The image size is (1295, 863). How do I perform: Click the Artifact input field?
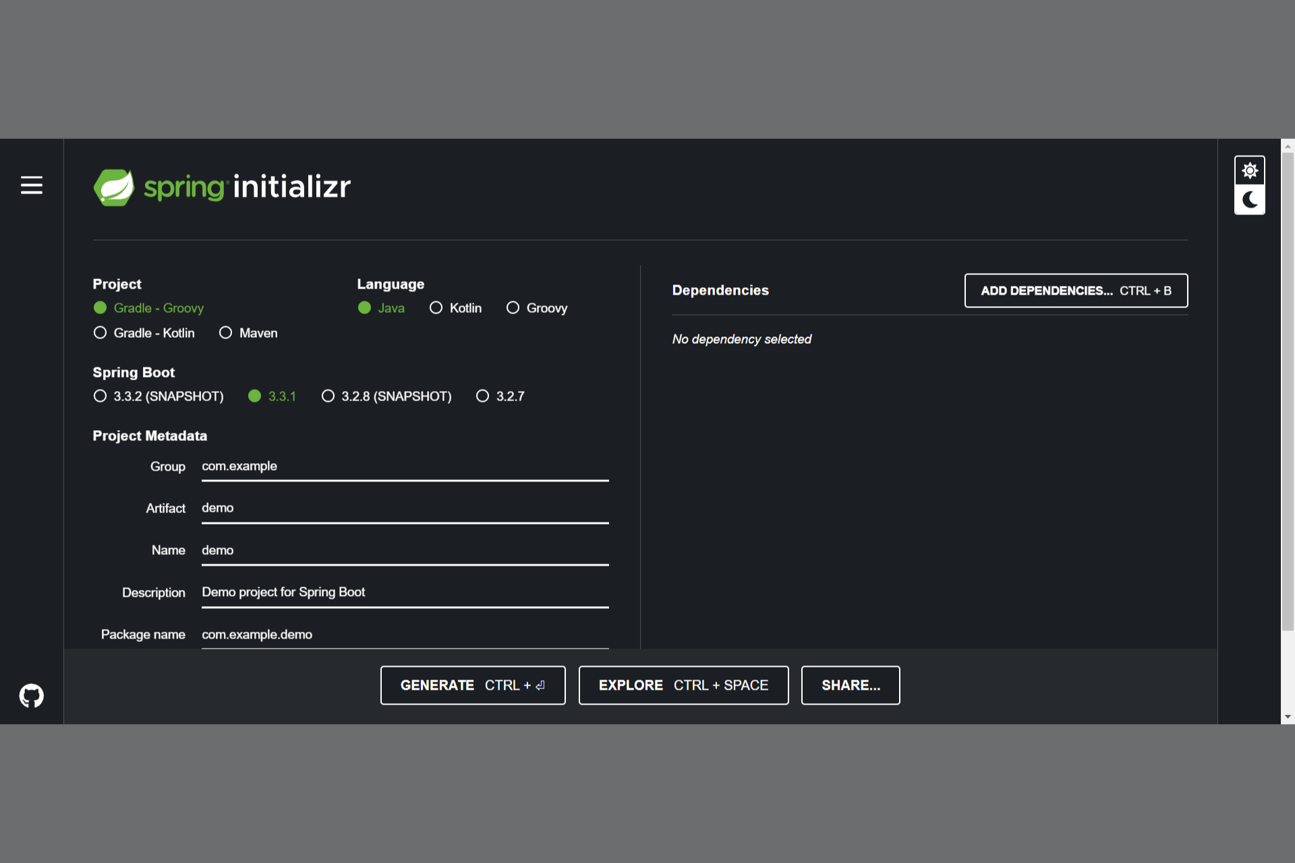pos(405,508)
